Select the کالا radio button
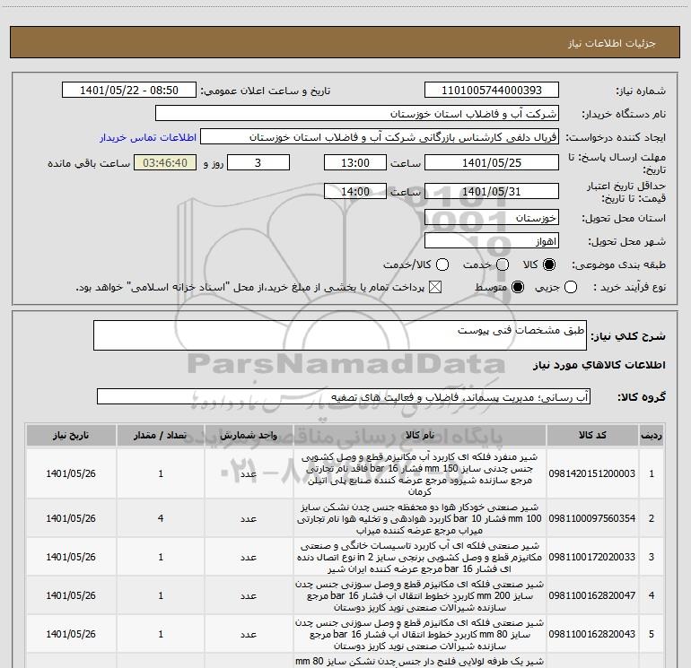 pos(549,265)
